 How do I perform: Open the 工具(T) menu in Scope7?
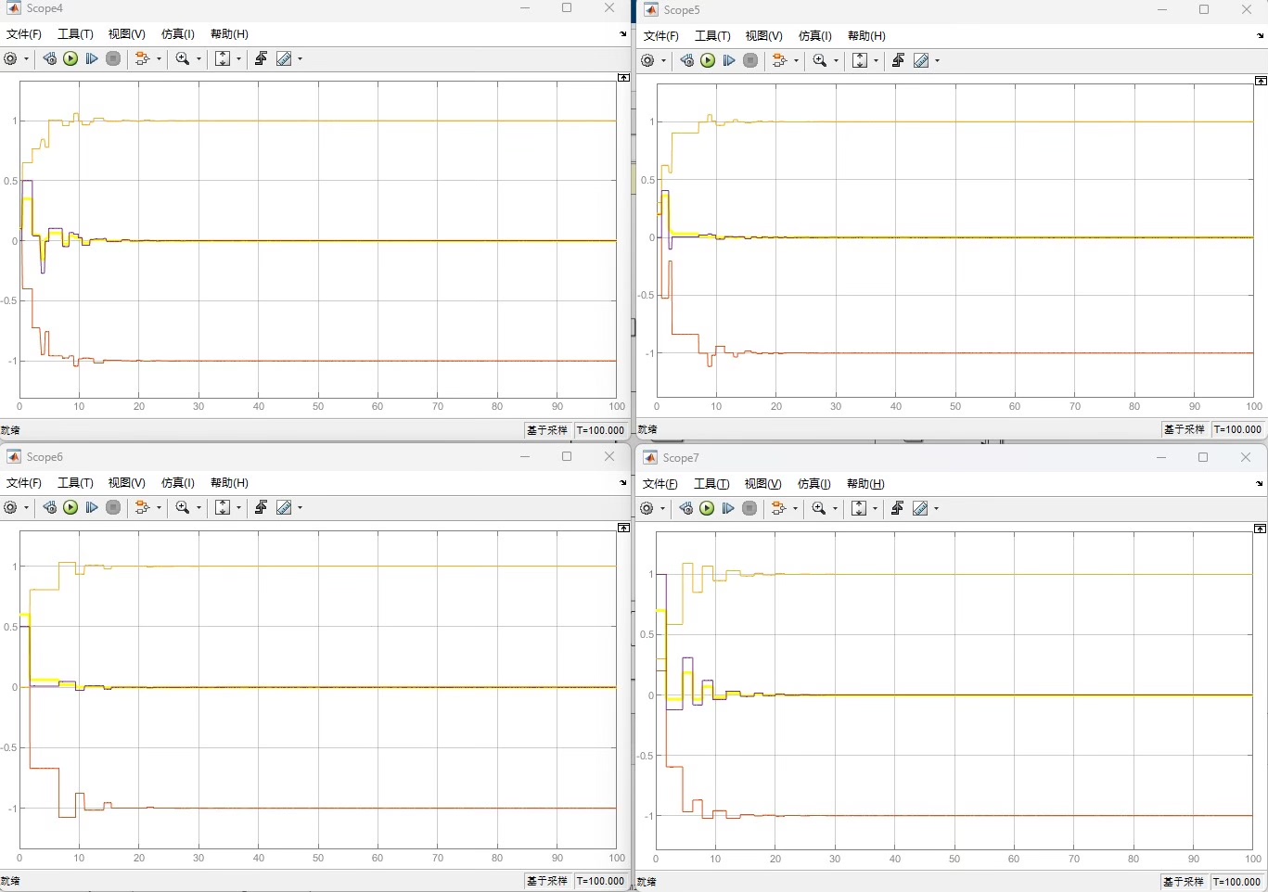point(711,483)
